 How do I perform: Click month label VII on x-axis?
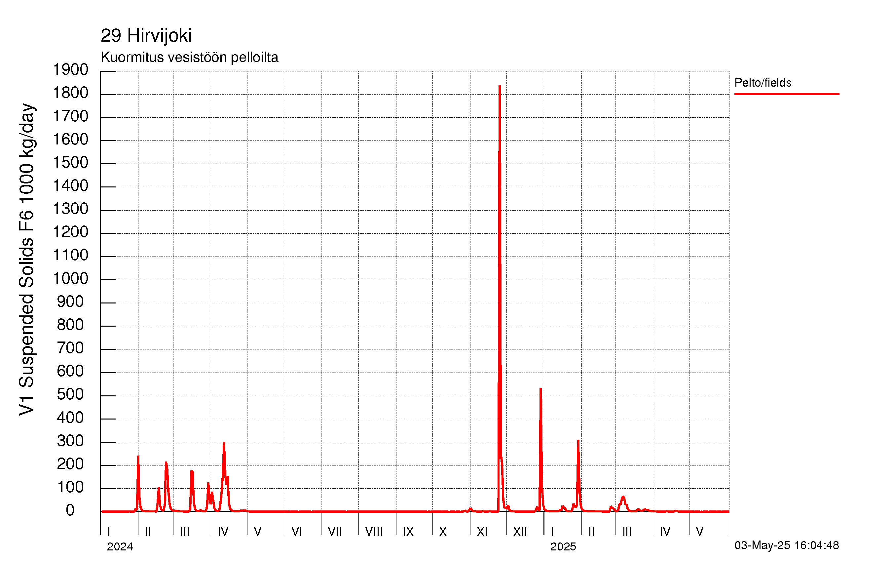tap(334, 532)
